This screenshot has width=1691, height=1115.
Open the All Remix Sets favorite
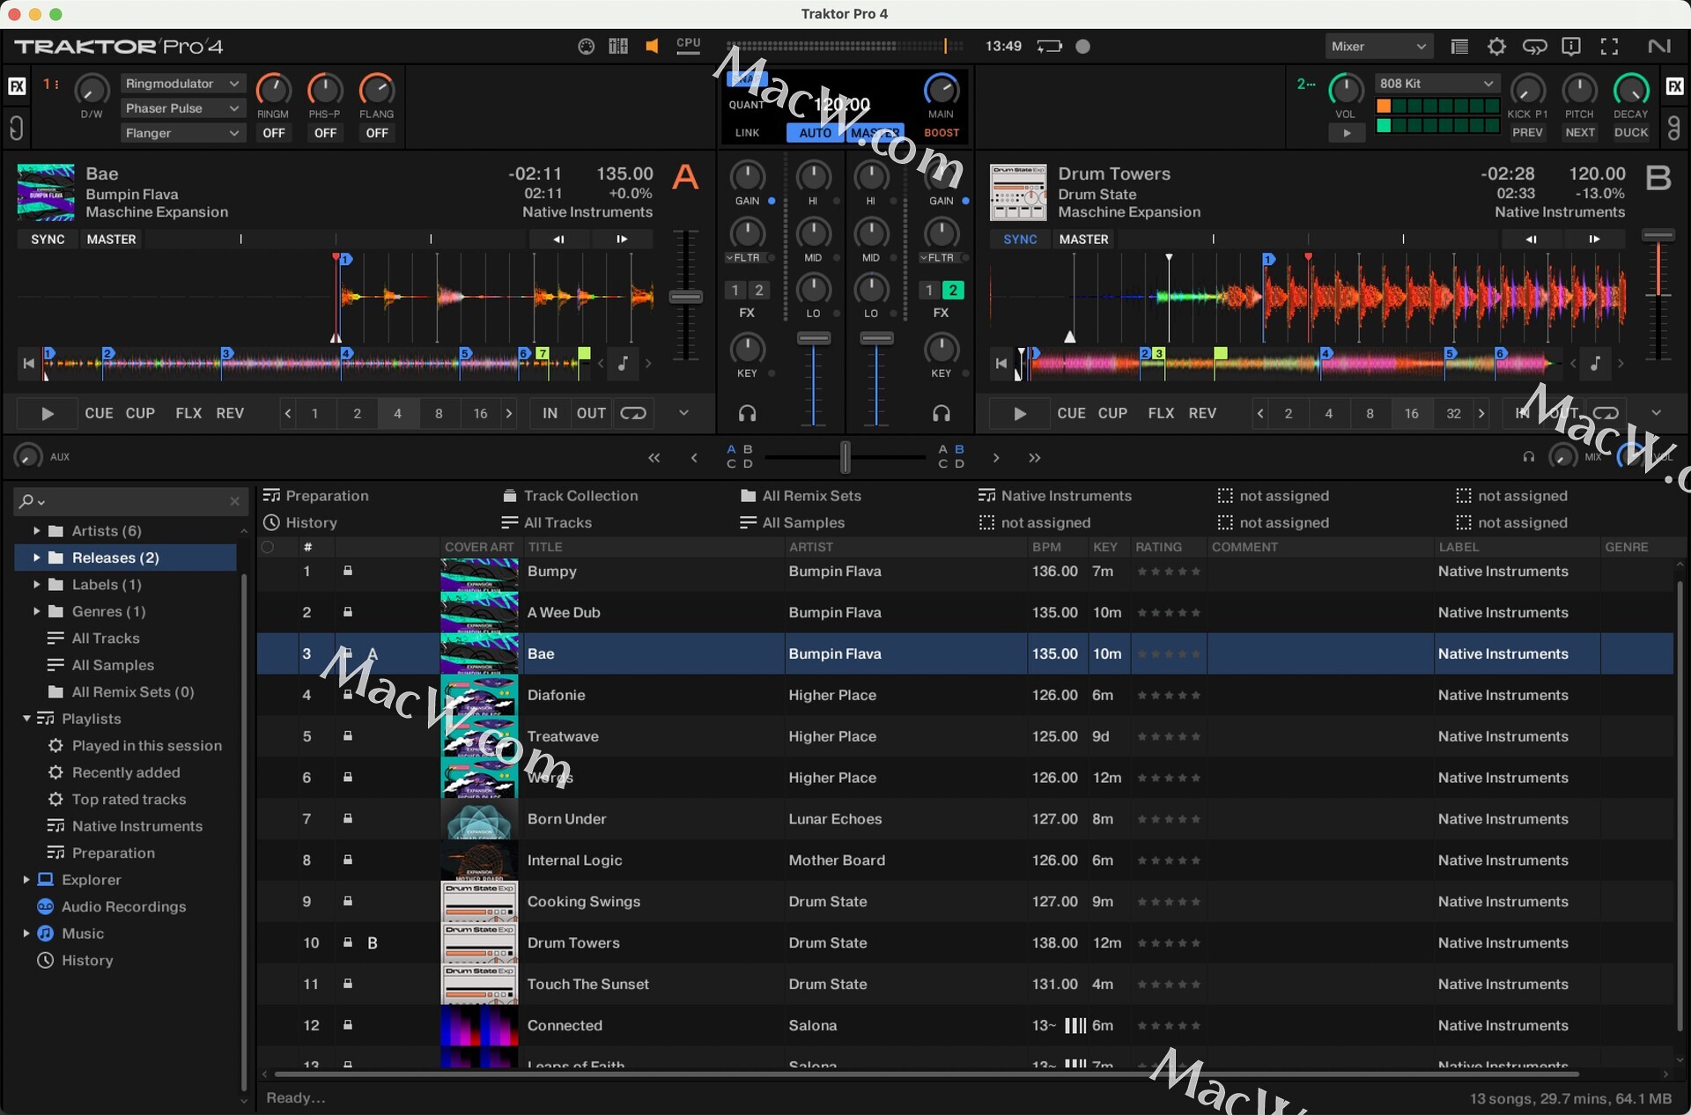[x=801, y=496]
